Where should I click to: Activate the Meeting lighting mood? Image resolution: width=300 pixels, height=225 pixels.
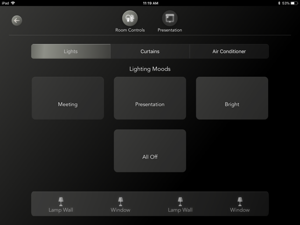68,98
